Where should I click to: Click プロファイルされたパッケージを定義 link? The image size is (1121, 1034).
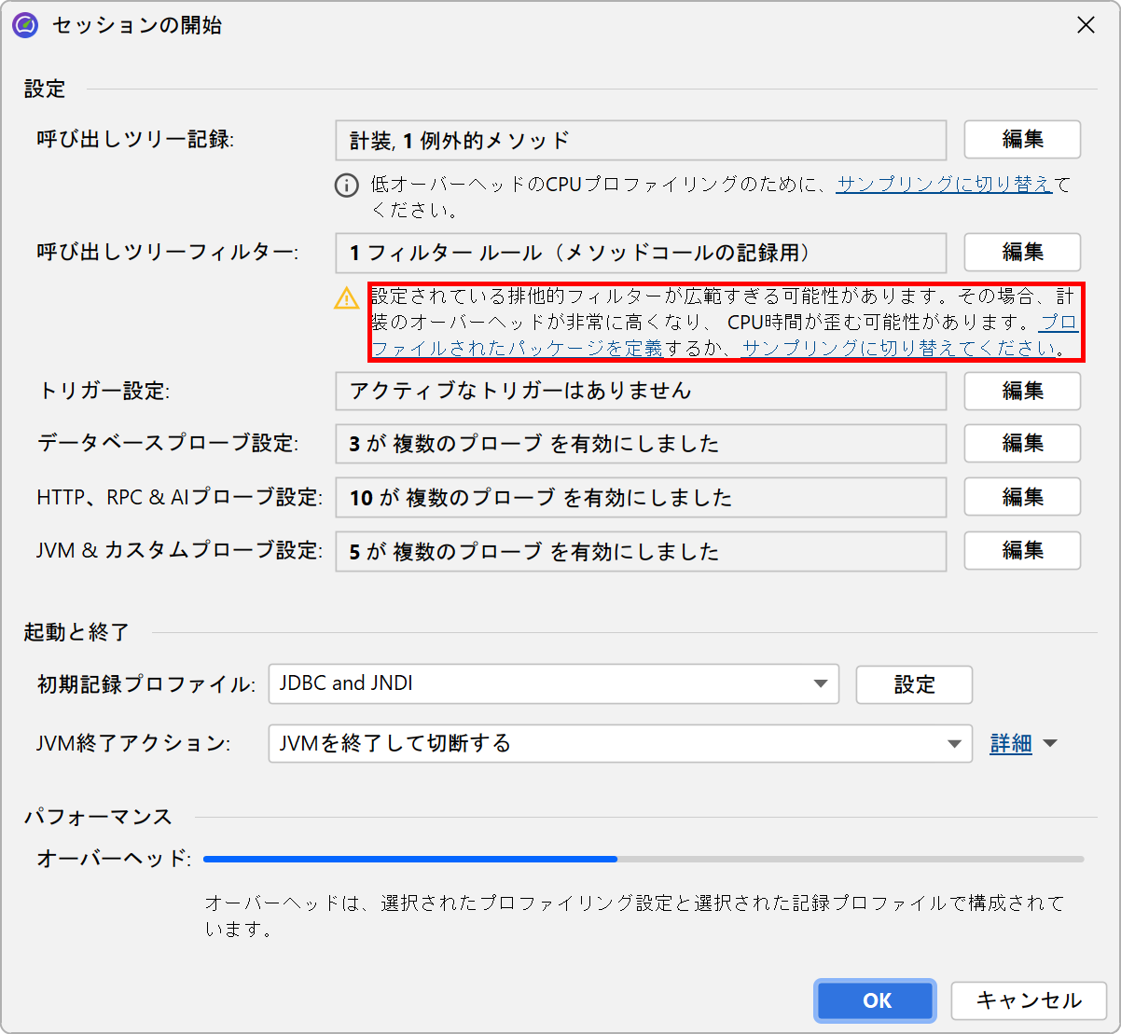click(518, 349)
